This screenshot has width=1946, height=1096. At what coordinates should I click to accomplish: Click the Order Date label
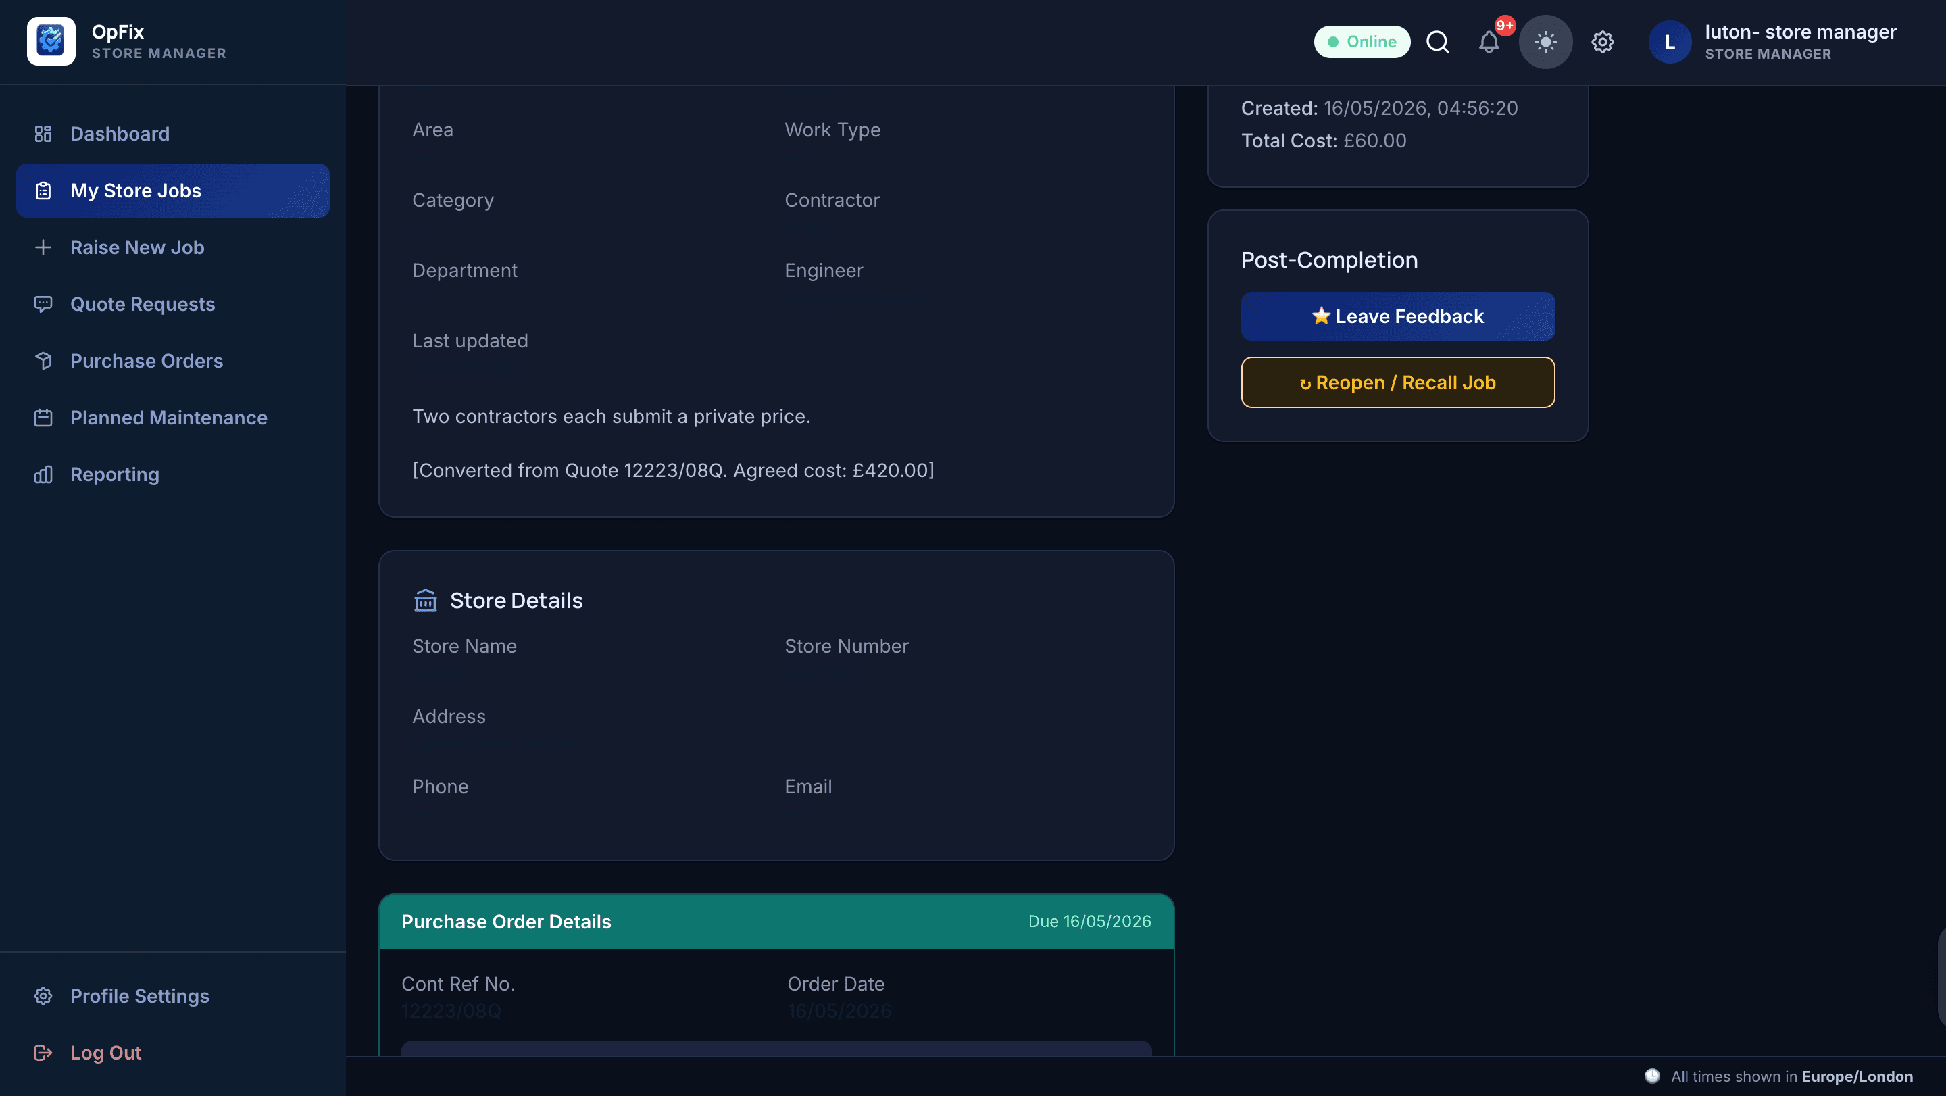[x=836, y=983]
